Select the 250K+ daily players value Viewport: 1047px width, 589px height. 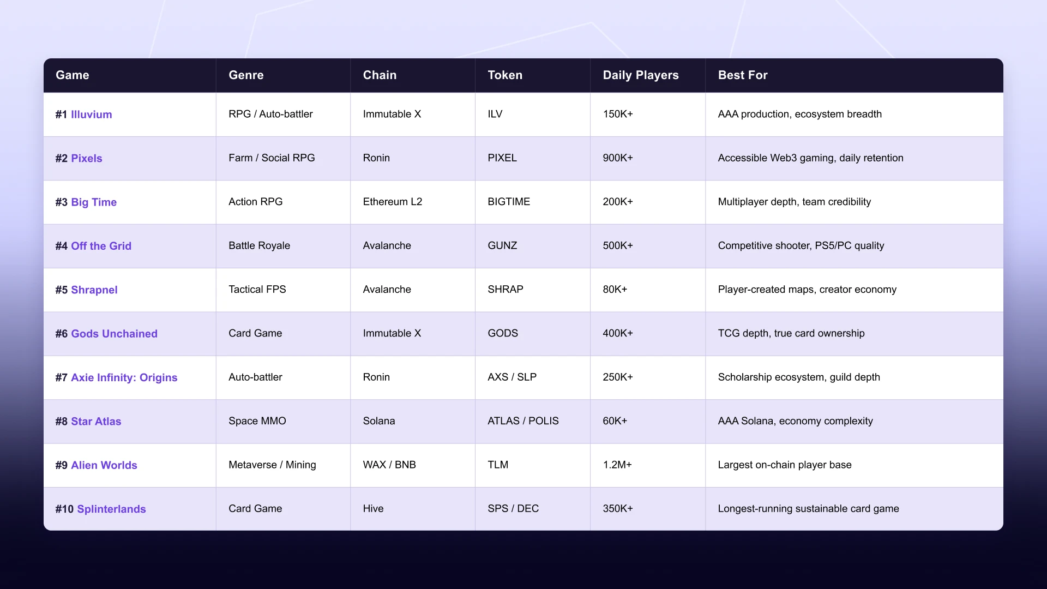pyautogui.click(x=618, y=377)
